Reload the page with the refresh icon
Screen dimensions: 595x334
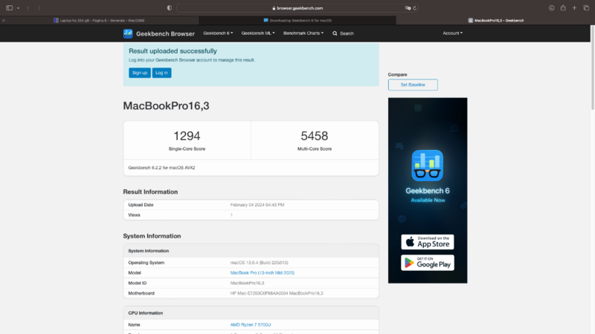point(414,8)
